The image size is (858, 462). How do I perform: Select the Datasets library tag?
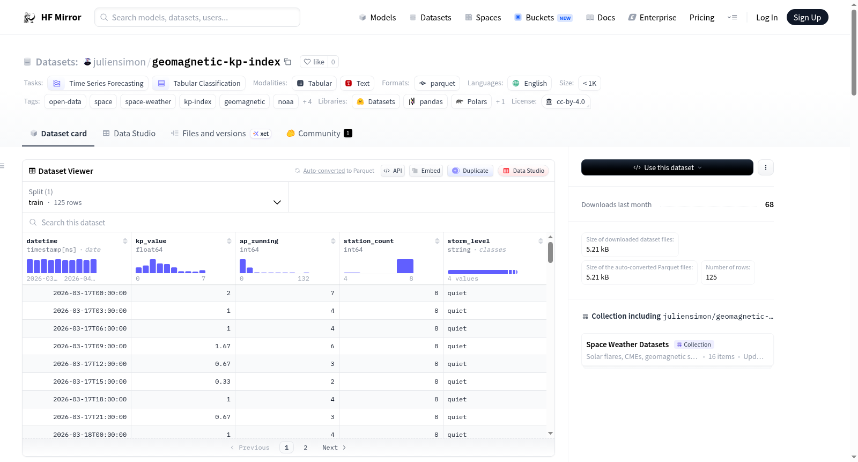pos(376,101)
